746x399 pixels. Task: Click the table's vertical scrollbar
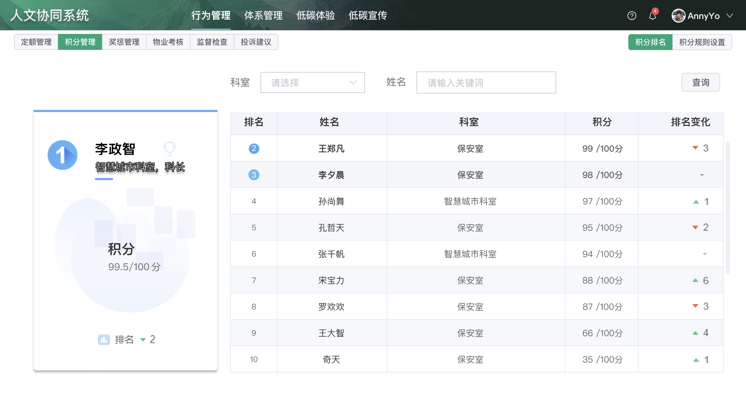click(728, 207)
